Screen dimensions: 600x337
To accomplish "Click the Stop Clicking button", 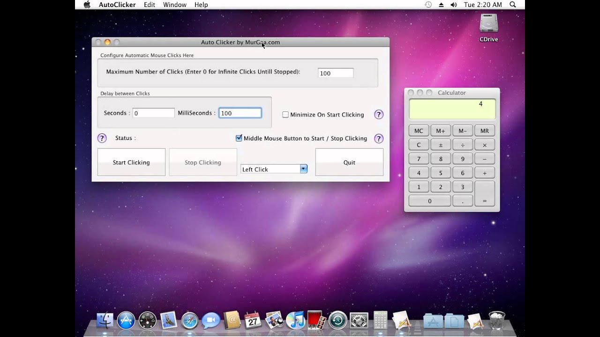I will click(x=203, y=162).
